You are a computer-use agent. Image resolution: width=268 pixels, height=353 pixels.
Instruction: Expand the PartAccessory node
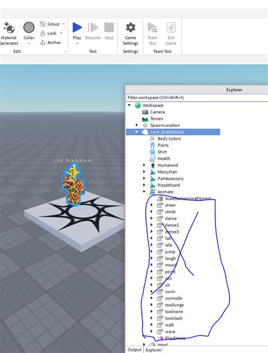(x=144, y=178)
